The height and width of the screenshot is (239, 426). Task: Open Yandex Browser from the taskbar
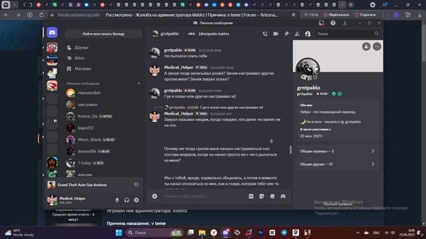point(214,232)
